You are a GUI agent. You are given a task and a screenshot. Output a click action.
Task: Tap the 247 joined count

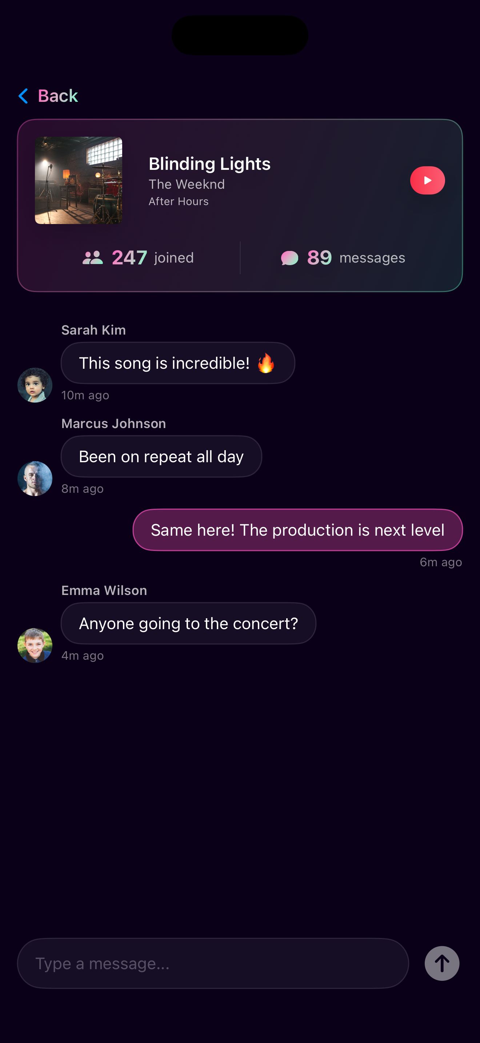(129, 257)
